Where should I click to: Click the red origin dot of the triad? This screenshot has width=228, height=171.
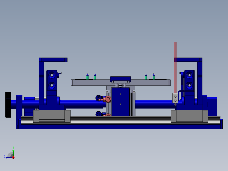tap(14, 157)
